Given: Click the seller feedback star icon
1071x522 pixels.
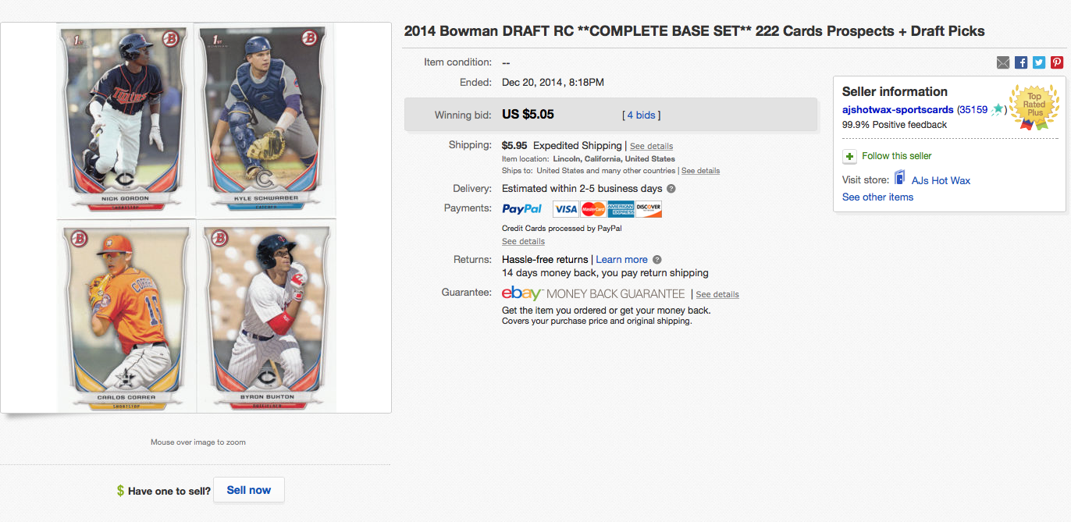Looking at the screenshot, I should pos(998,110).
